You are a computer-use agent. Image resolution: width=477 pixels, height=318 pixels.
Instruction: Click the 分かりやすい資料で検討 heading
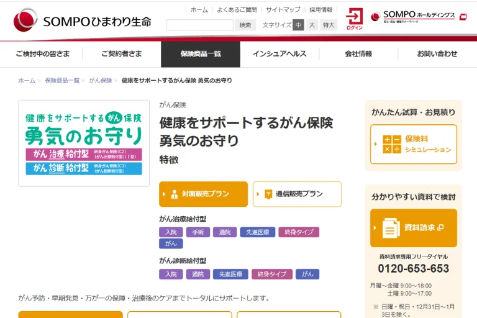414,197
